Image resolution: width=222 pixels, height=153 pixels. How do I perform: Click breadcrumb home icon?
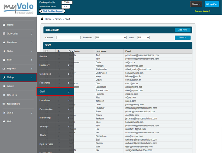pyautogui.click(x=42, y=19)
